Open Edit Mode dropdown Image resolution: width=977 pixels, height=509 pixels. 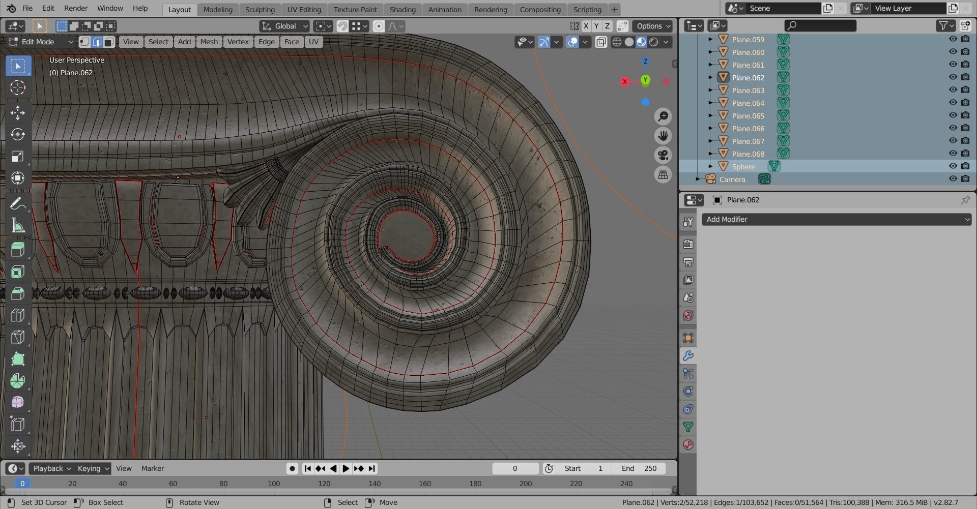tap(41, 42)
